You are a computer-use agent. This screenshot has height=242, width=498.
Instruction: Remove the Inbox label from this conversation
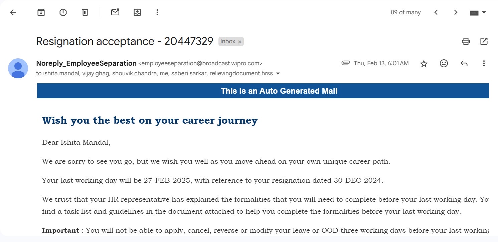[239, 42]
